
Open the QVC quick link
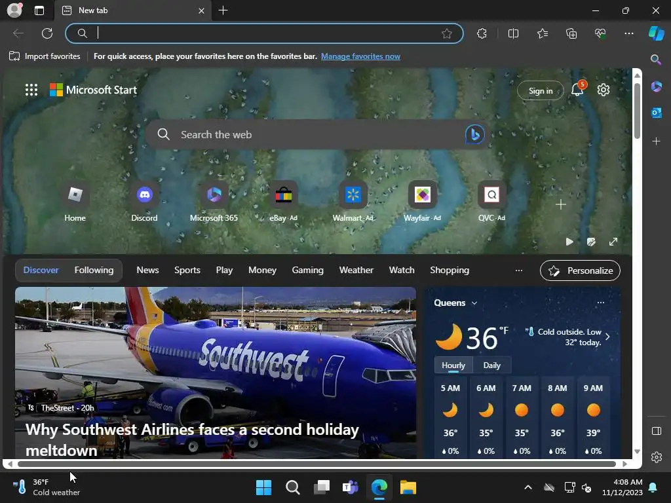pyautogui.click(x=491, y=202)
